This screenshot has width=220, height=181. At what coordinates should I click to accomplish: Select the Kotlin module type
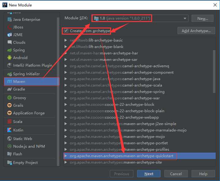point(31,130)
